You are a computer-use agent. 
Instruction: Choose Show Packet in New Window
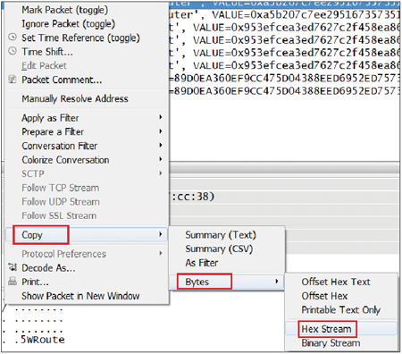(80, 296)
